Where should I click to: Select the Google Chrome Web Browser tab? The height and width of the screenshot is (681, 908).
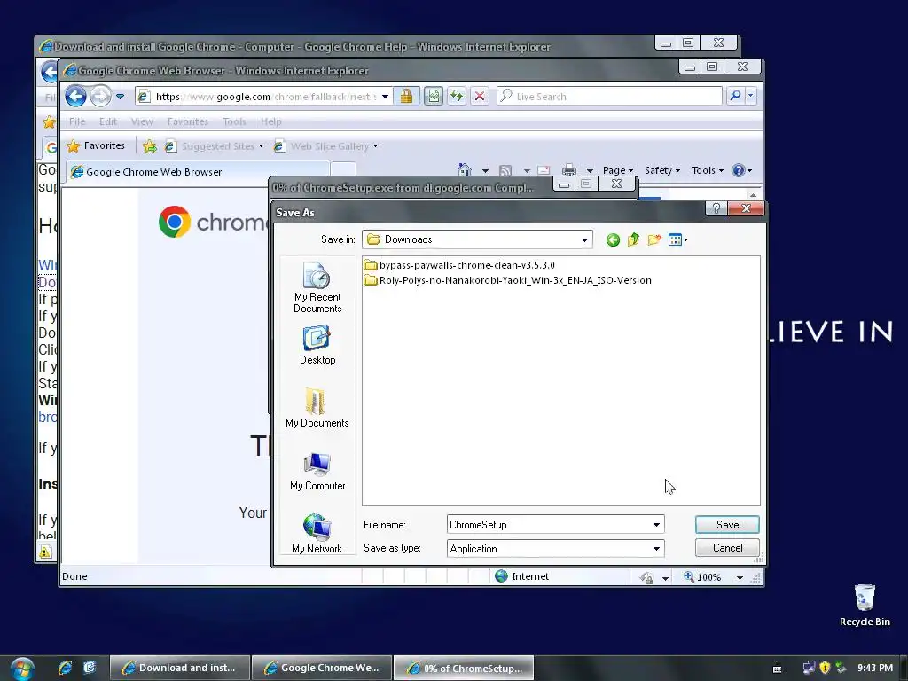pos(198,172)
